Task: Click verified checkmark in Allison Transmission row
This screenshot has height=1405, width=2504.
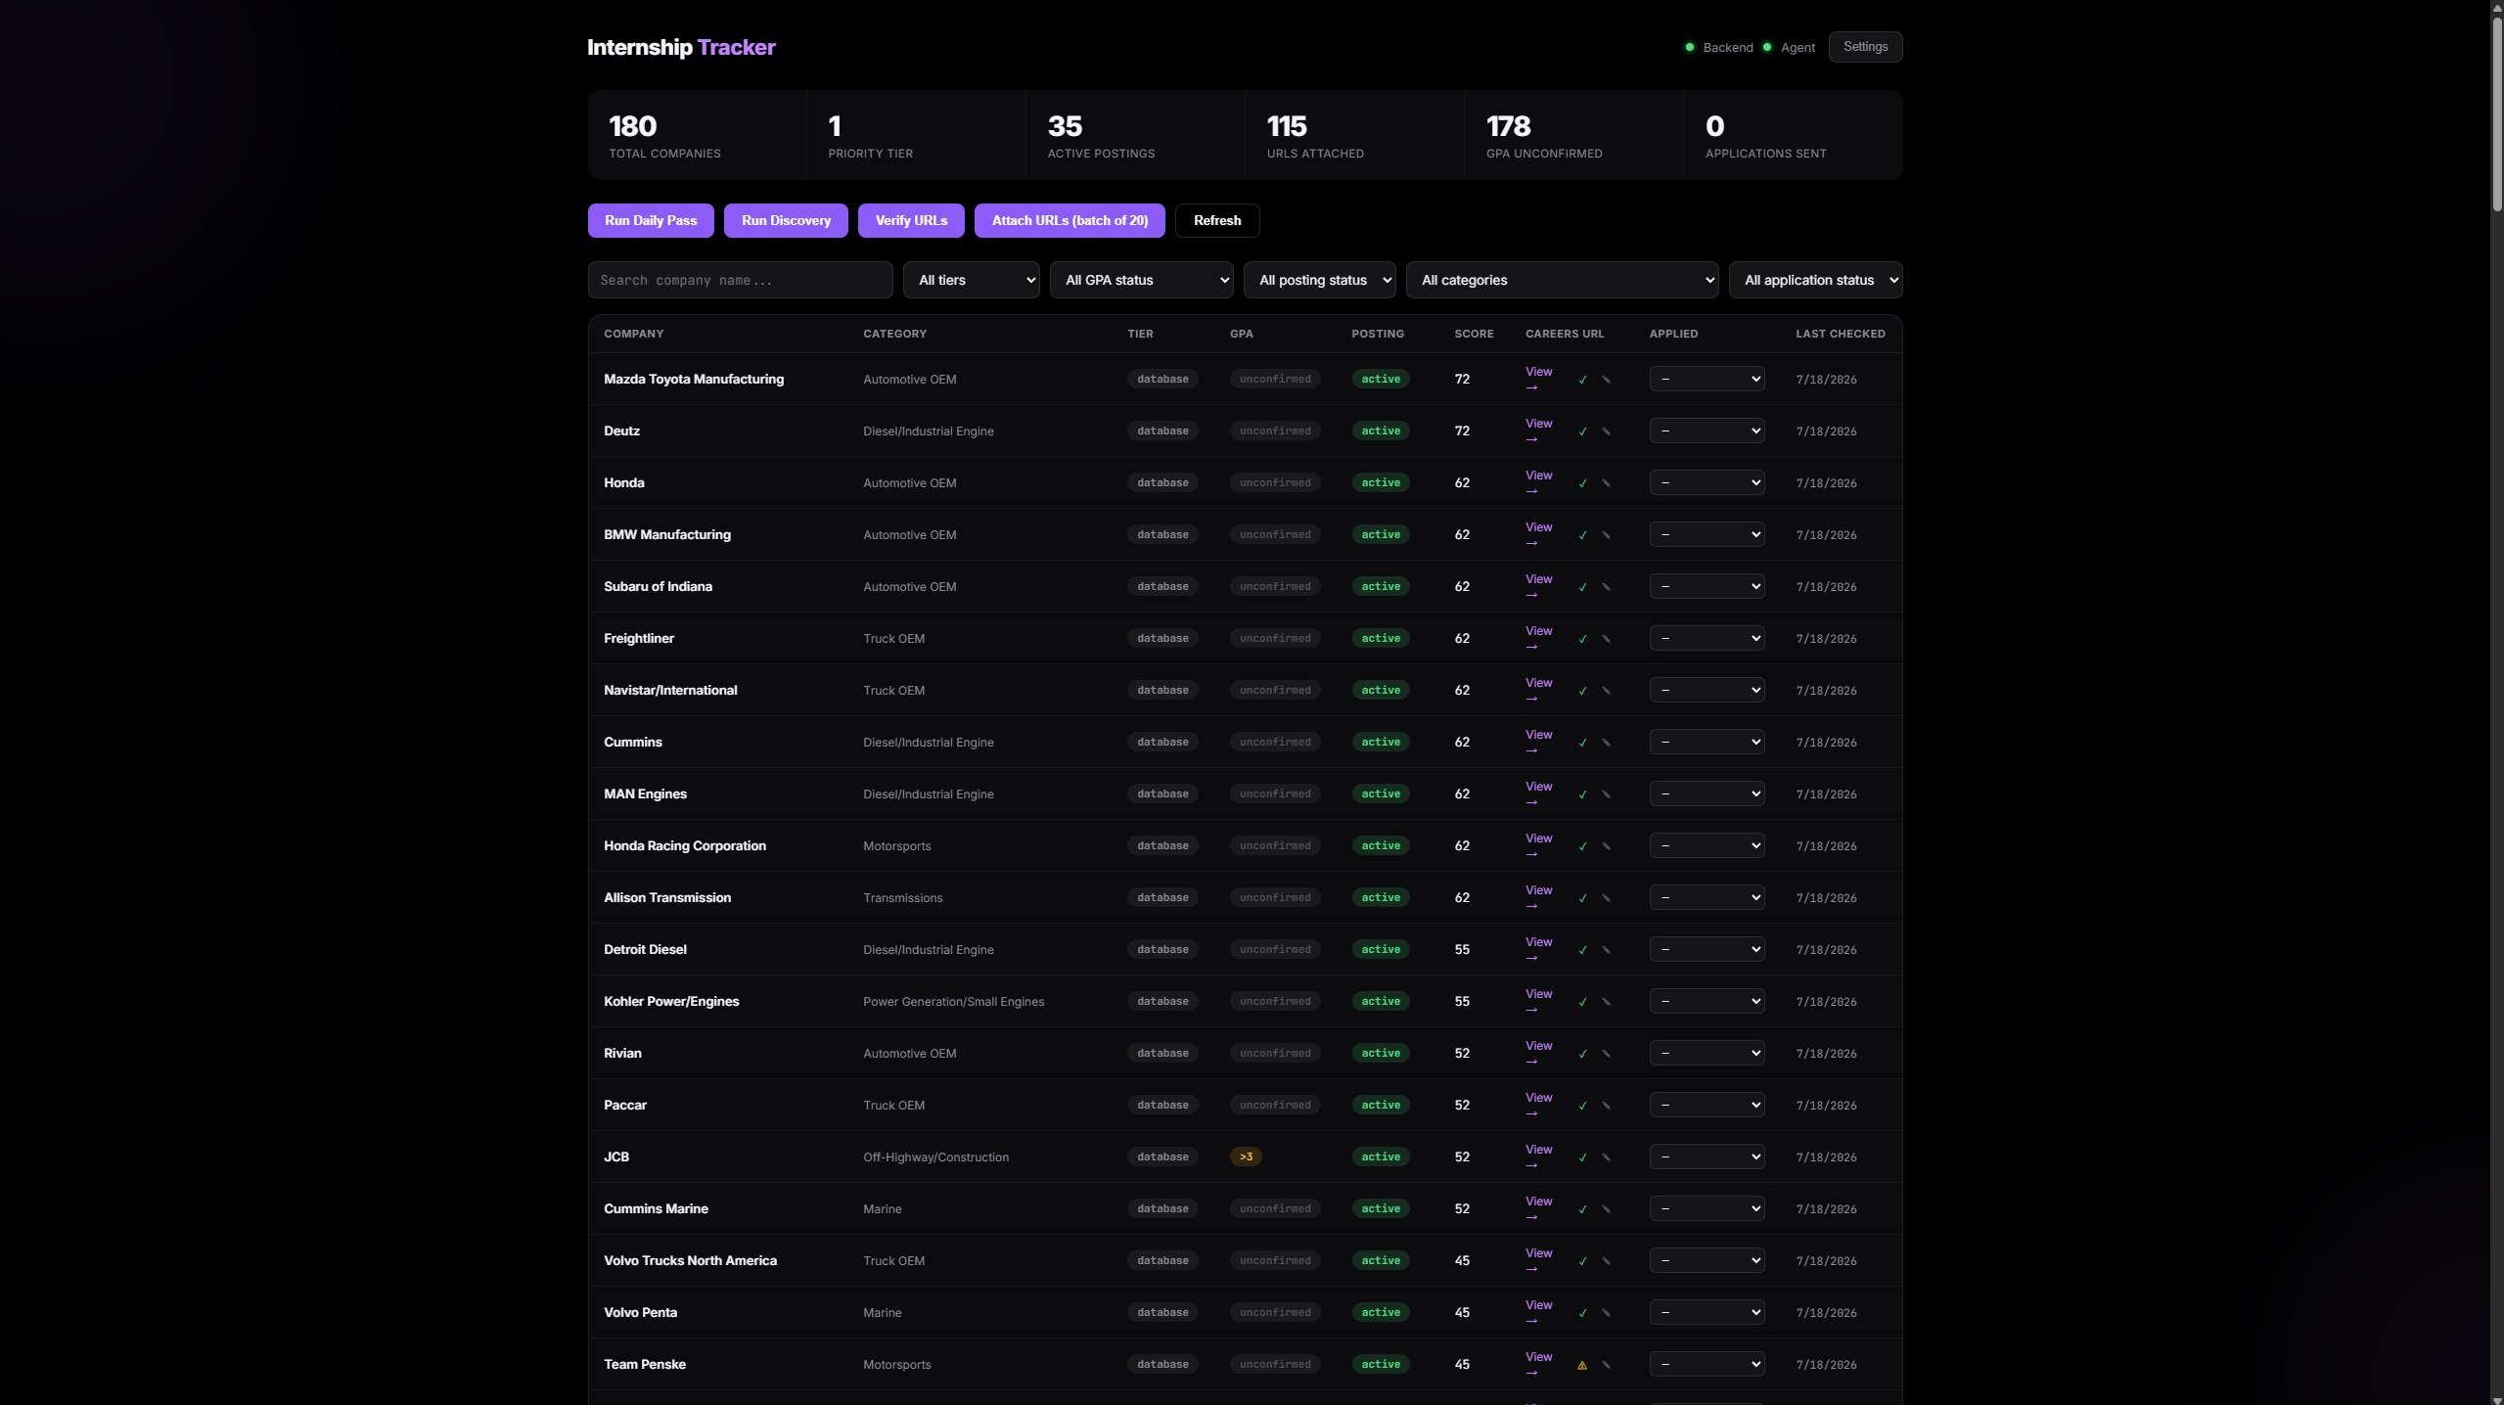Action: (1582, 898)
